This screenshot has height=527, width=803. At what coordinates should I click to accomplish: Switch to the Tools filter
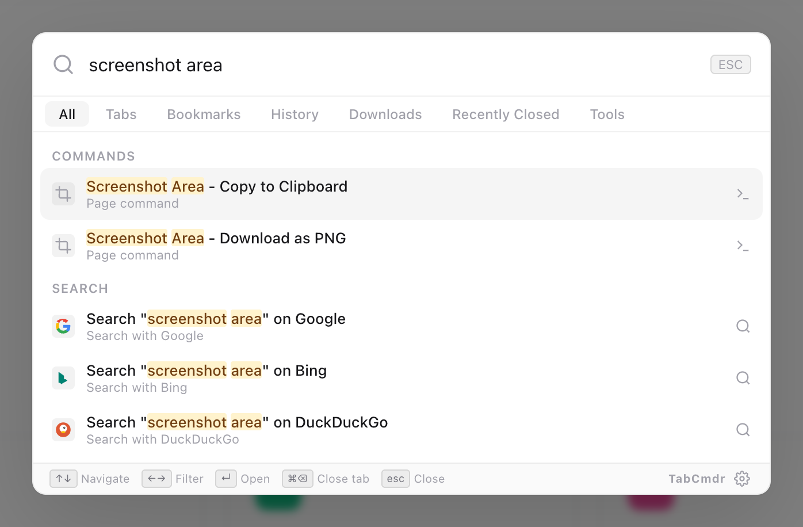(x=607, y=114)
